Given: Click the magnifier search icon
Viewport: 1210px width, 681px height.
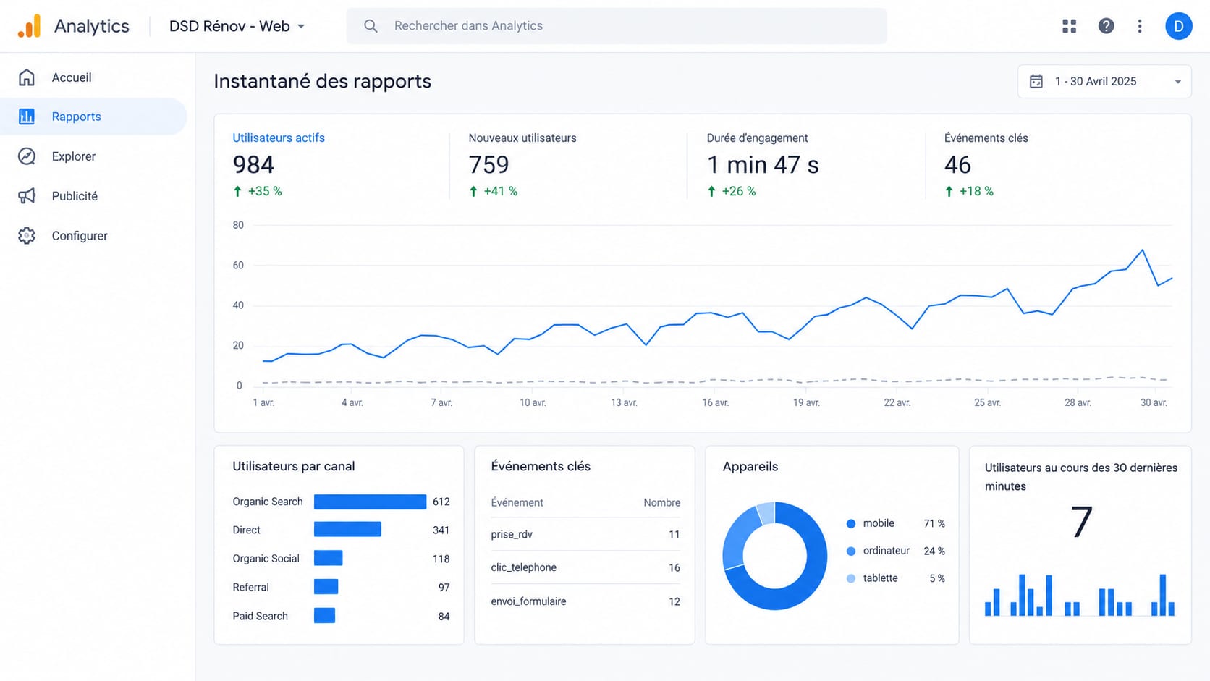Looking at the screenshot, I should (x=371, y=26).
